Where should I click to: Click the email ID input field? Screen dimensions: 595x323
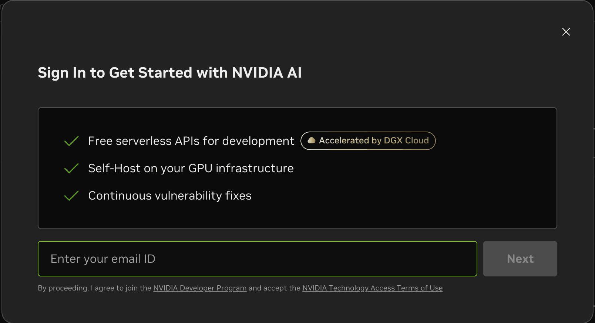(x=257, y=259)
